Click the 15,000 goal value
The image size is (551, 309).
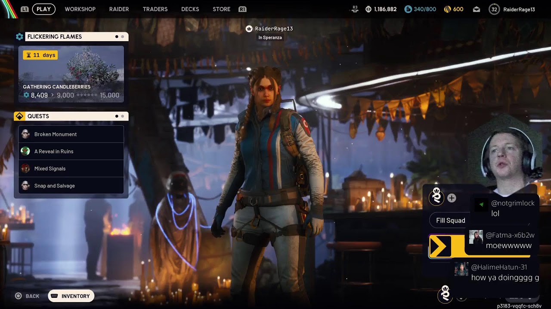tap(109, 95)
